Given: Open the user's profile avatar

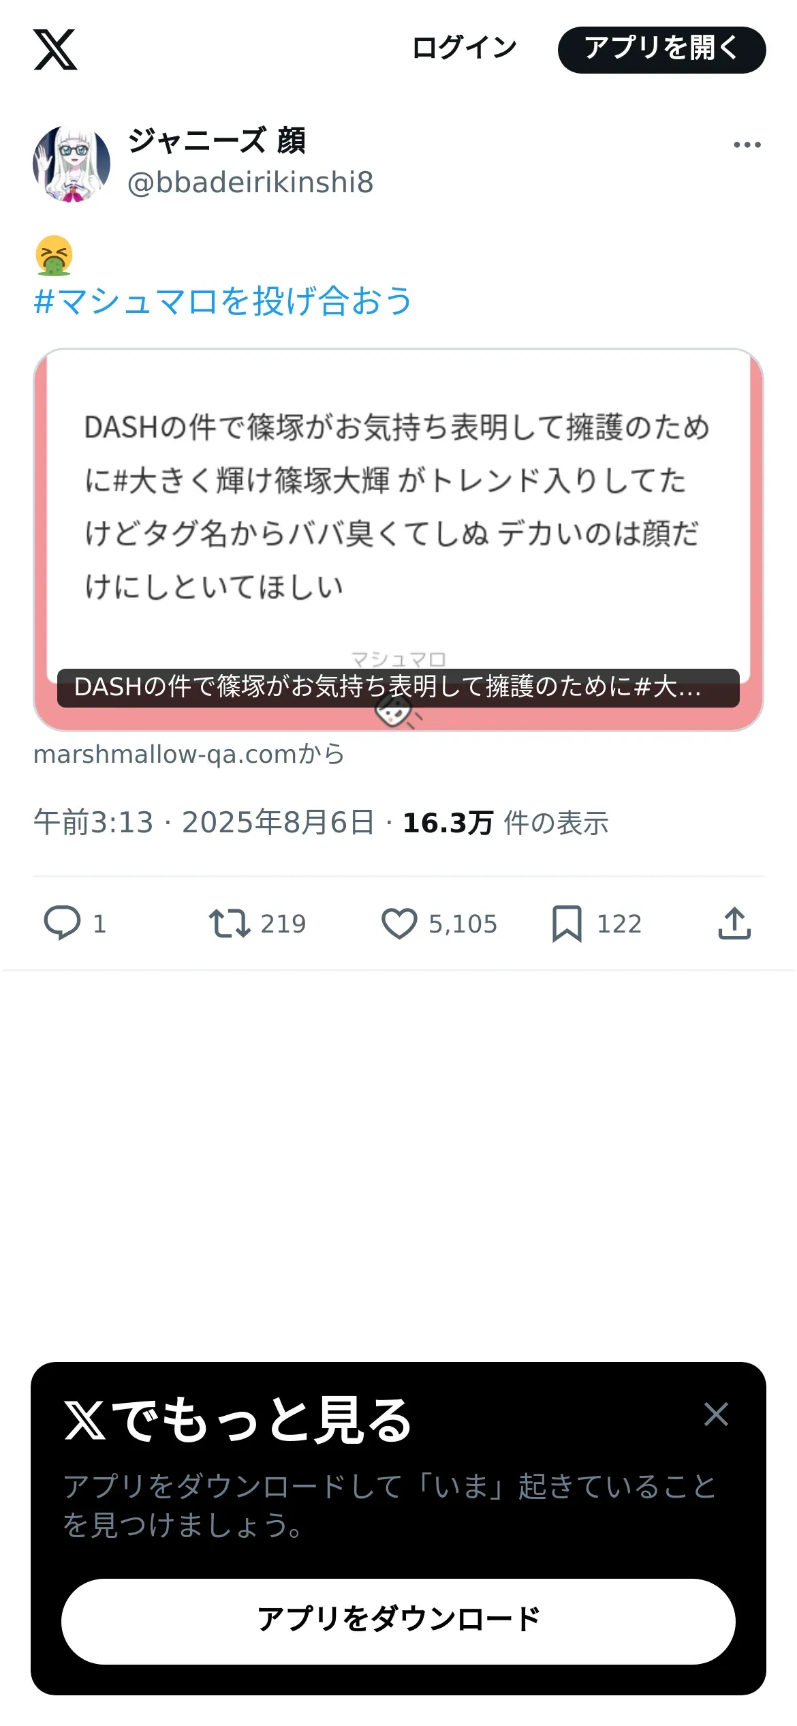Looking at the screenshot, I should click(x=72, y=164).
